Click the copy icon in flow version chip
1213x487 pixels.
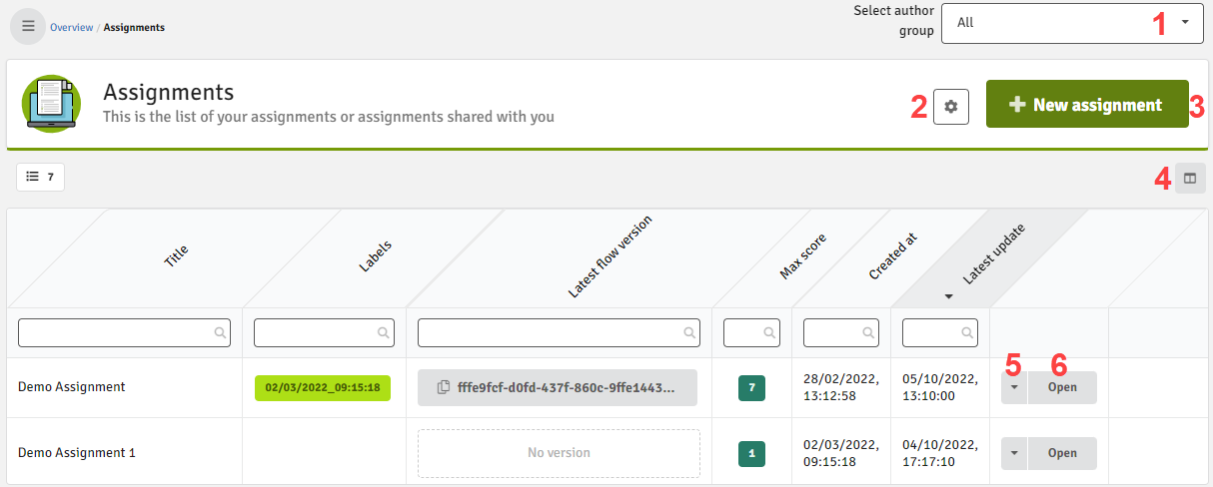[443, 387]
